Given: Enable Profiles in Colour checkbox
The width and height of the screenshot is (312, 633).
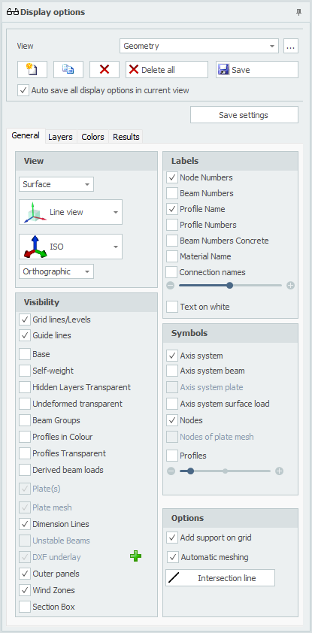Looking at the screenshot, I should tap(25, 437).
